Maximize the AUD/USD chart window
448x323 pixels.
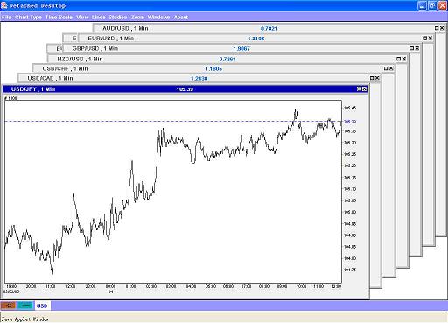tap(437, 28)
